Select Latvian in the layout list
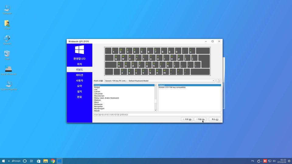This screenshot has height=164, width=292. click(124, 92)
